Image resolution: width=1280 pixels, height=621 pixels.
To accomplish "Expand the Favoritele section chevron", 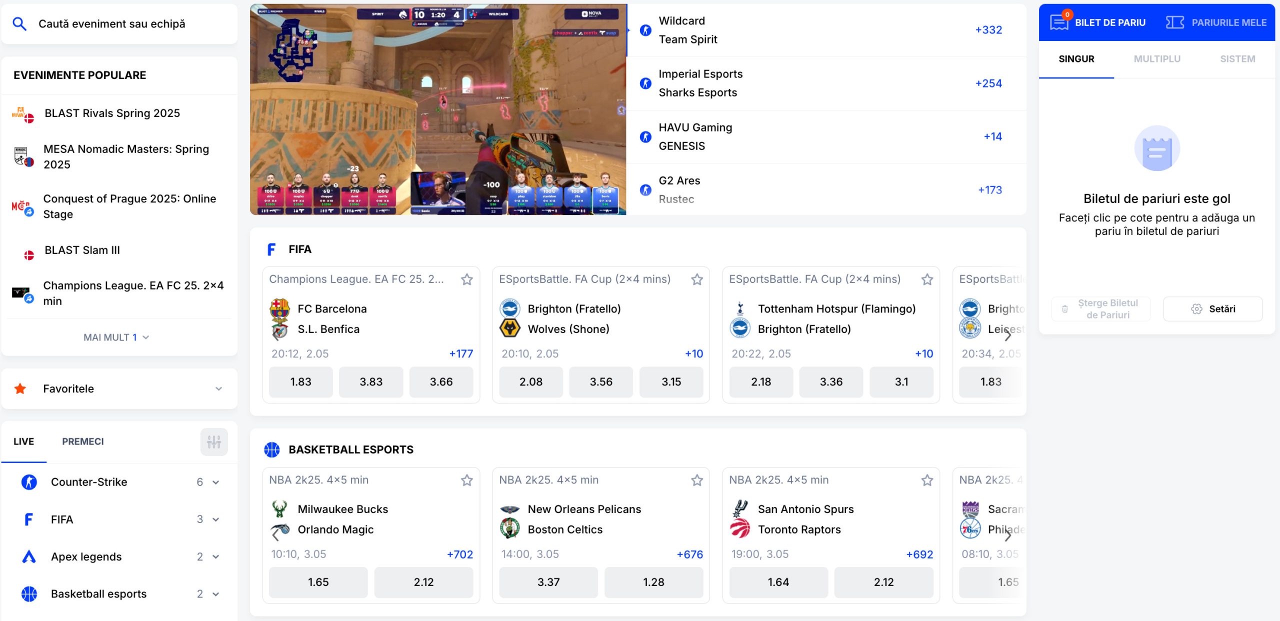I will (218, 389).
